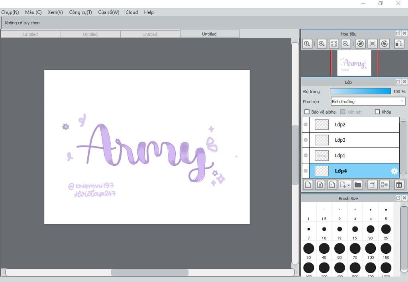Click the zoom in magnifier icon
This screenshot has width=408, height=282.
click(322, 44)
